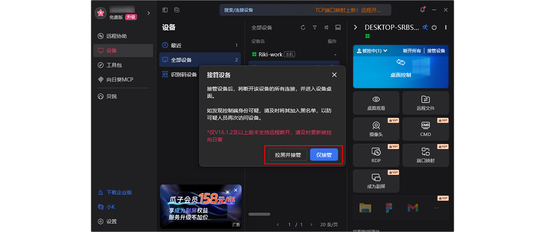Click the device power icon
Screen dimensions: 545x232
pyautogui.click(x=434, y=28)
